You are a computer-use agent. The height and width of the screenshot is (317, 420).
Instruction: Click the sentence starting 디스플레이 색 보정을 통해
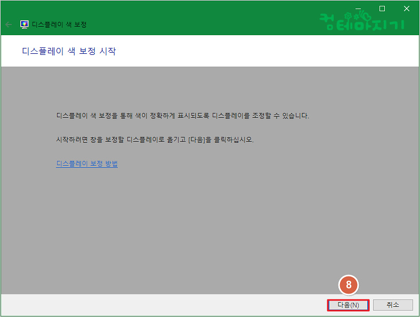pyautogui.click(x=182, y=116)
